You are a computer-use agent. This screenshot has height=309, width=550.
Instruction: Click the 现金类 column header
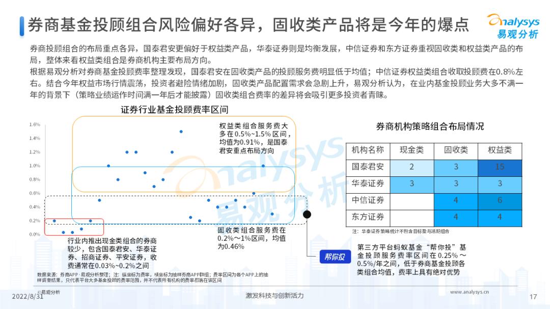(x=412, y=151)
